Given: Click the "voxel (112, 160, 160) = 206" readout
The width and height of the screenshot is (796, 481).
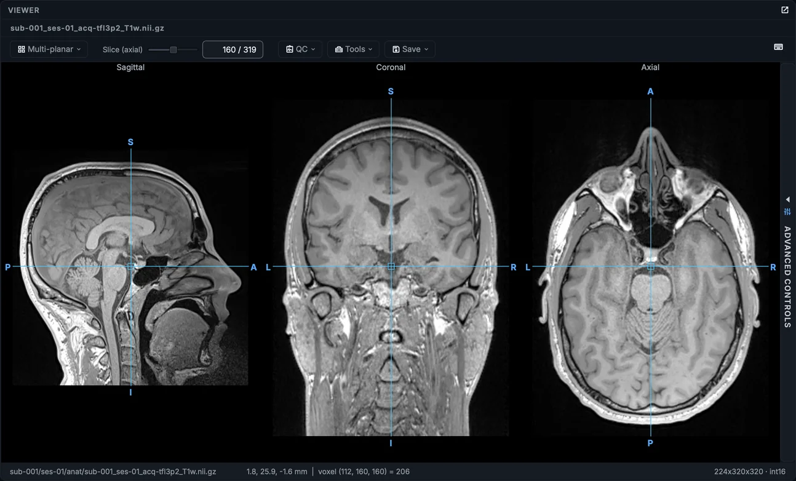Looking at the screenshot, I should pyautogui.click(x=364, y=472).
